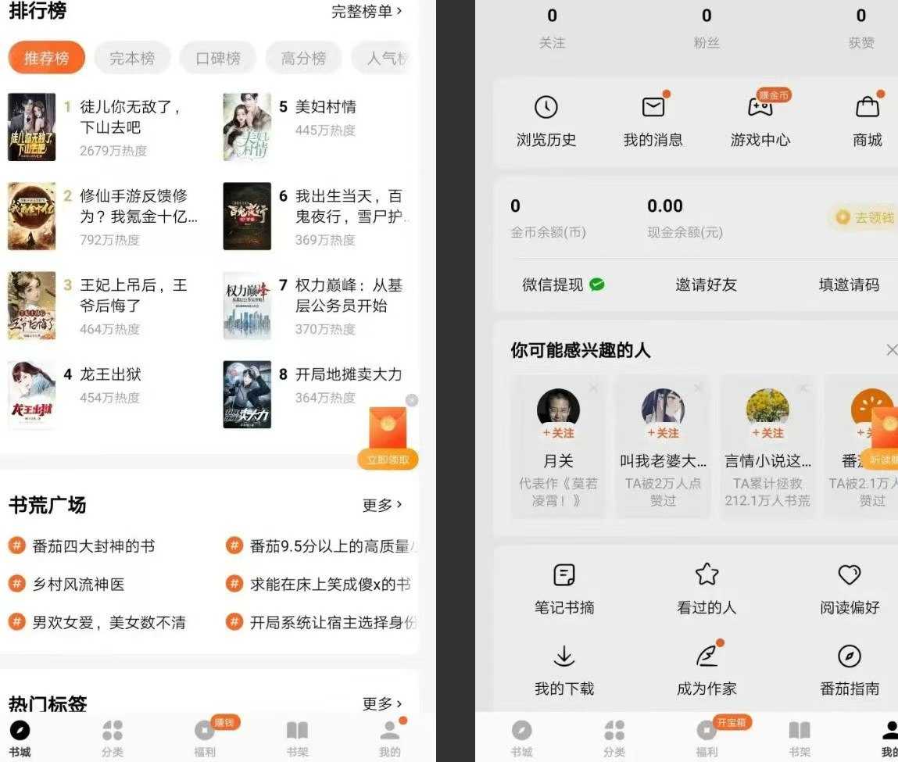Follow 叫我老婆大... with +关注

[663, 433]
